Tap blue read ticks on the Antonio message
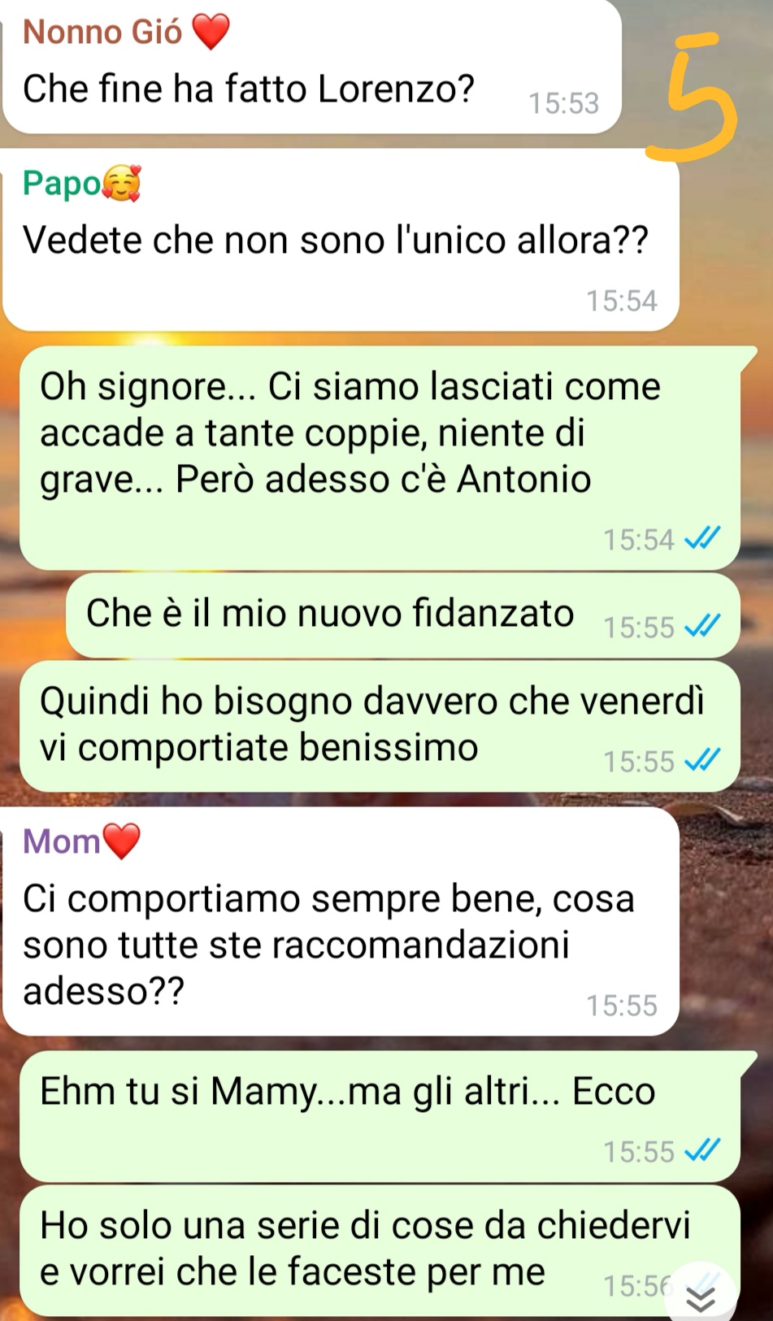Viewport: 773px width, 1321px height. 702,539
